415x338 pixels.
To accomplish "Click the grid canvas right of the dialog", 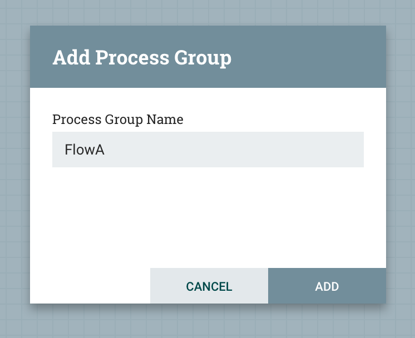I will [401, 167].
